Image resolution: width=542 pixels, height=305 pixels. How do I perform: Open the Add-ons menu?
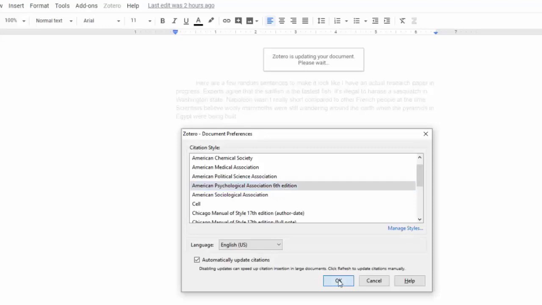coord(86,6)
